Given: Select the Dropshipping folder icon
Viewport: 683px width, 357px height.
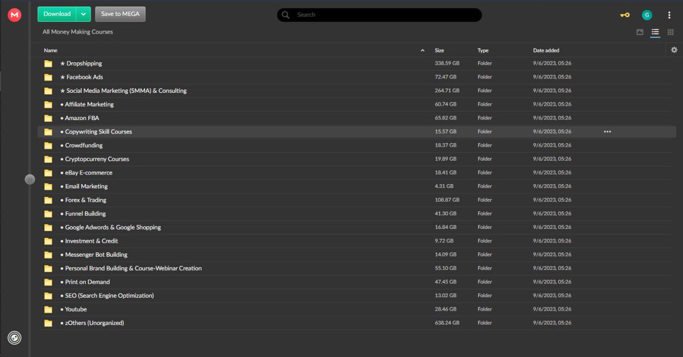Looking at the screenshot, I should tap(48, 64).
